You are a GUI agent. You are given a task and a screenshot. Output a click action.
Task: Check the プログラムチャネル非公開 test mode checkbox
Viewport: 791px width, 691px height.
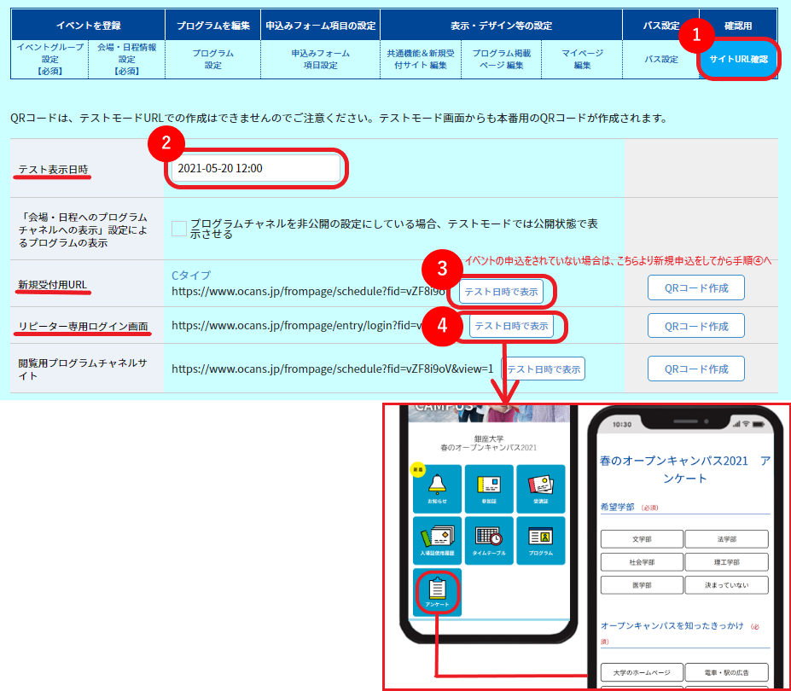pos(178,228)
